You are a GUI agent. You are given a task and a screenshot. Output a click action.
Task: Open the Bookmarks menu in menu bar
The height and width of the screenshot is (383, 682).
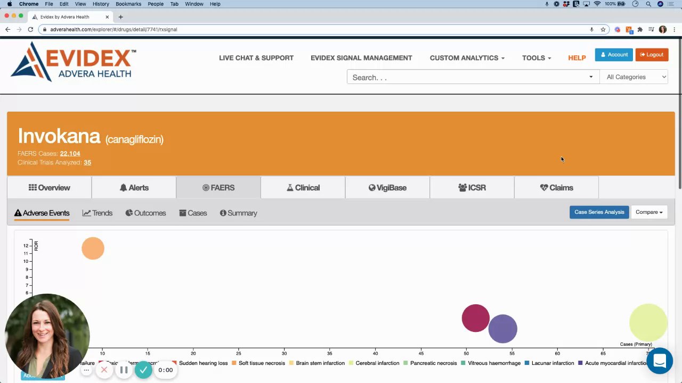point(128,4)
